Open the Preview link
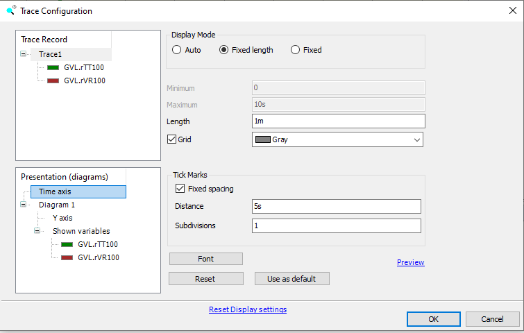The width and height of the screenshot is (524, 333). click(x=410, y=262)
